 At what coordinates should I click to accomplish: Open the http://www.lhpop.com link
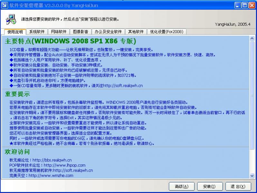pyautogui.click(x=65, y=165)
